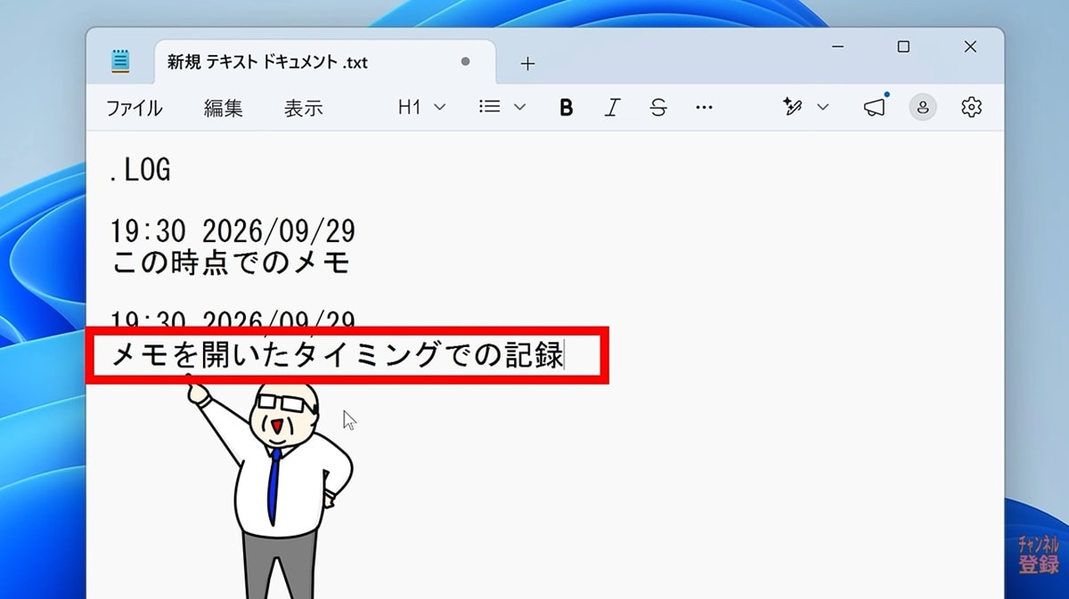Open the ファイル menu
The image size is (1069, 599).
135,109
